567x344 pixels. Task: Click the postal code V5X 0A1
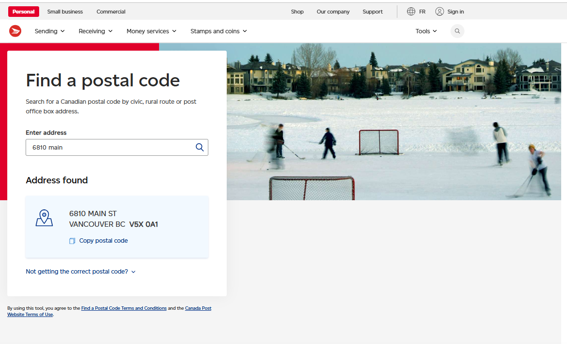pyautogui.click(x=144, y=224)
